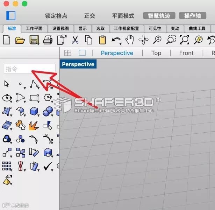The image size is (215, 210).
Task: Open the 设置视图 tab
Action: pyautogui.click(x=60, y=28)
